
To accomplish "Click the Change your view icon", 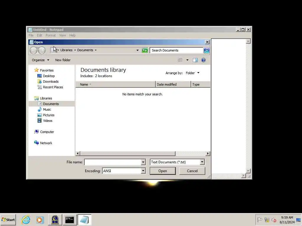I will pyautogui.click(x=180, y=60).
